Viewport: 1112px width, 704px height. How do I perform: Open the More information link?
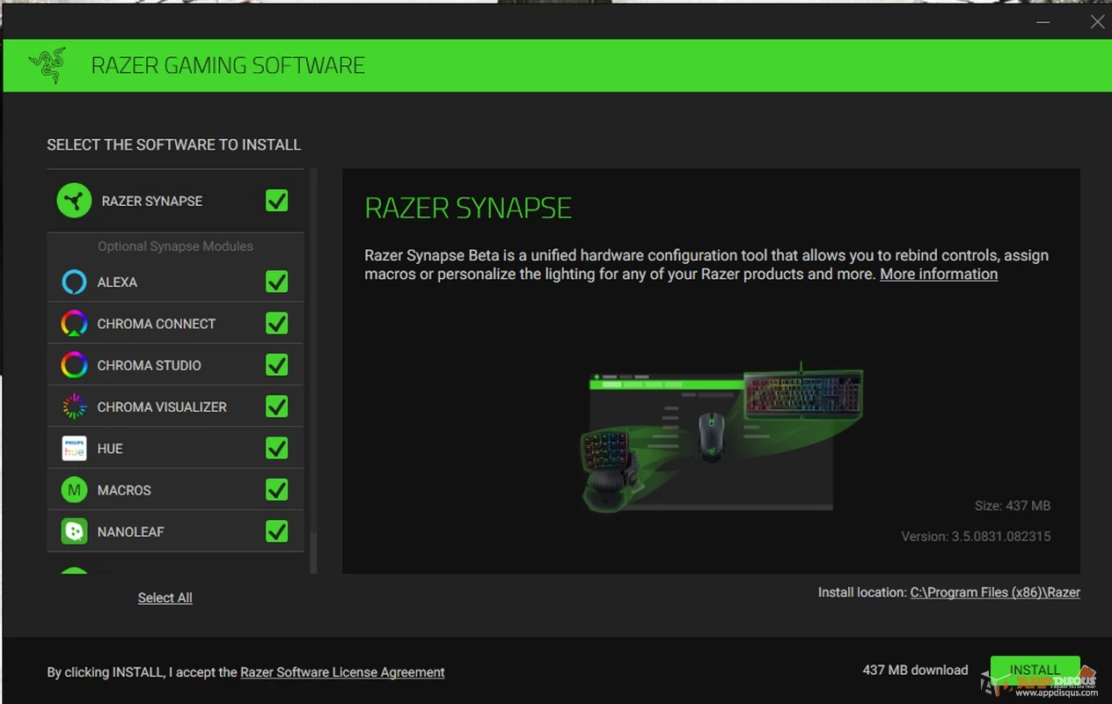pyautogui.click(x=939, y=274)
